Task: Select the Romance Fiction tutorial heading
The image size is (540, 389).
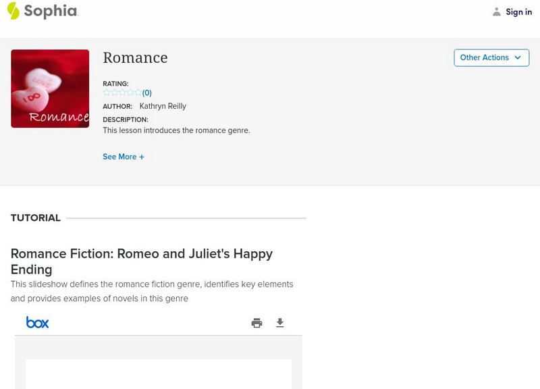Action: coord(142,261)
